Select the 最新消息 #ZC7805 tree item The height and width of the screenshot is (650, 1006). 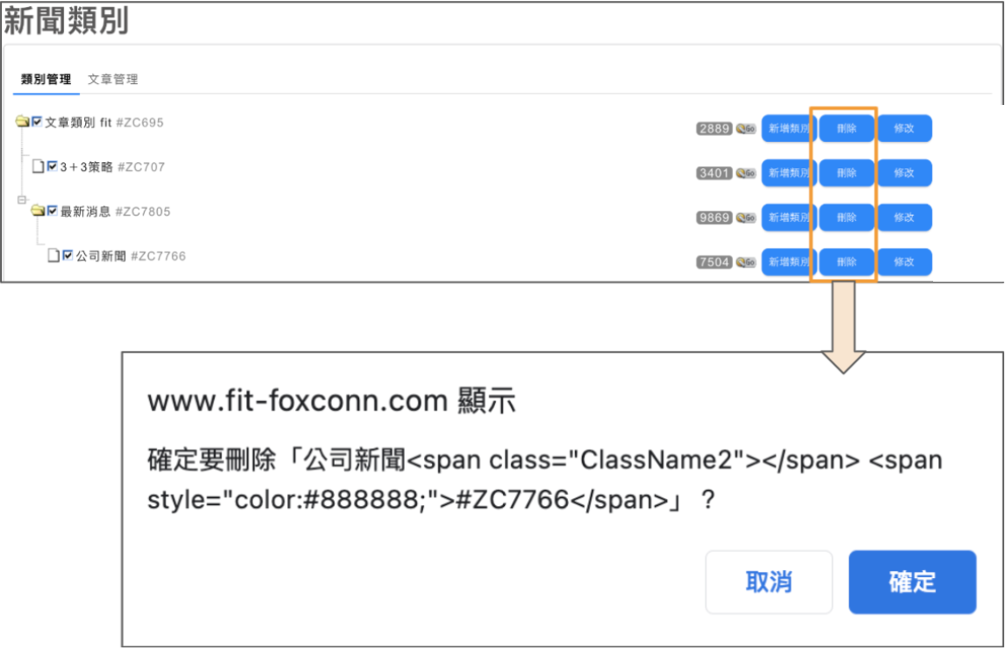pyautogui.click(x=115, y=211)
